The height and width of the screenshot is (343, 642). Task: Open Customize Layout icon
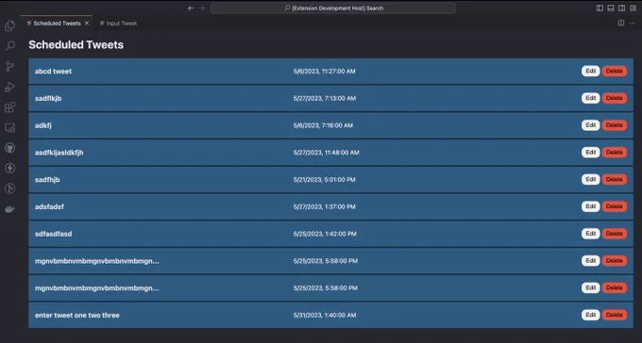tap(633, 8)
